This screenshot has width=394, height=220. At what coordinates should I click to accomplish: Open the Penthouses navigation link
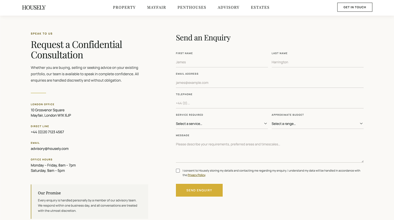(192, 7)
